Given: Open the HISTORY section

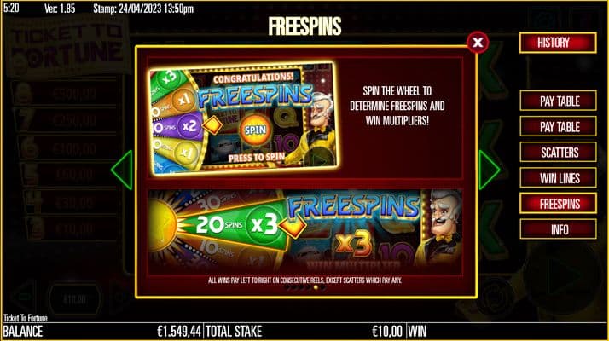Looking at the screenshot, I should click(557, 43).
